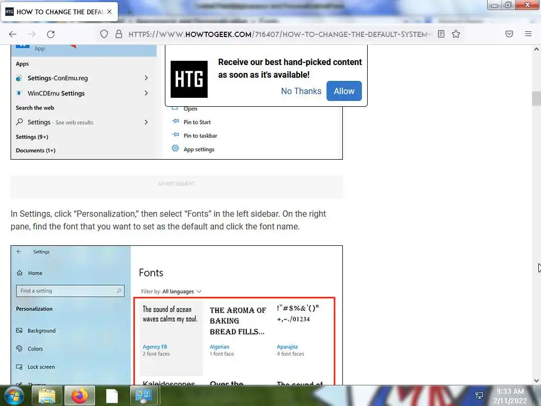Click Pin to Start in the screenshot image
The width and height of the screenshot is (541, 406).
click(197, 122)
